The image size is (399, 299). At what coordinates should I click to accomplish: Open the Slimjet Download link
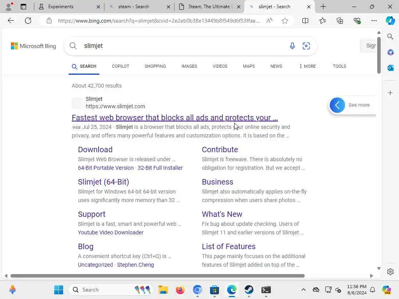pos(95,149)
